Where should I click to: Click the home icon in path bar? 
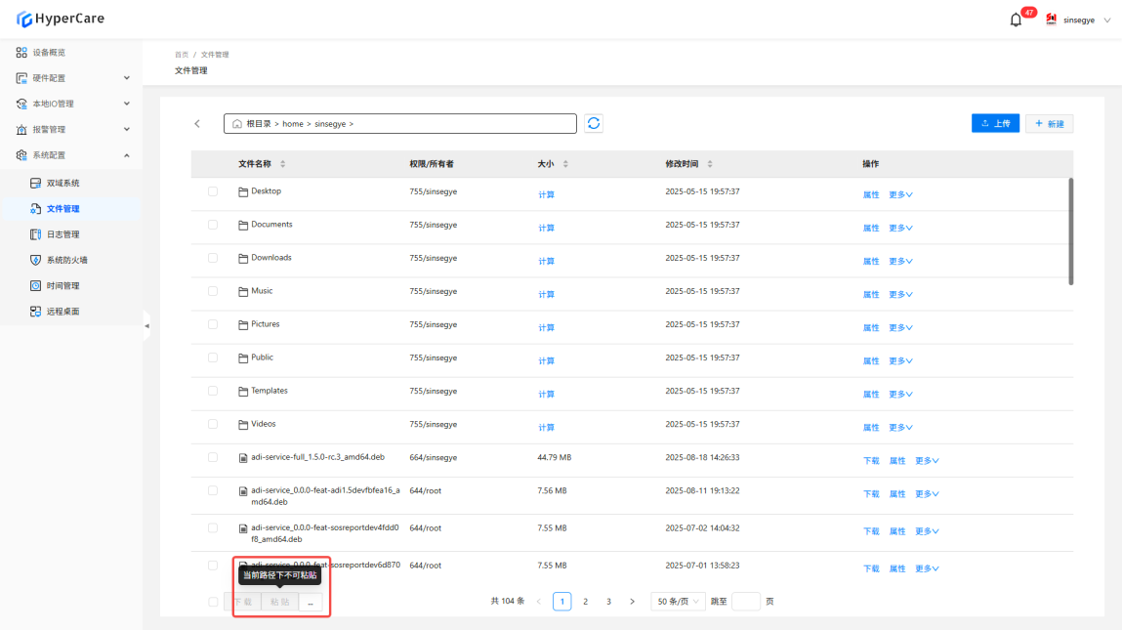click(236, 124)
